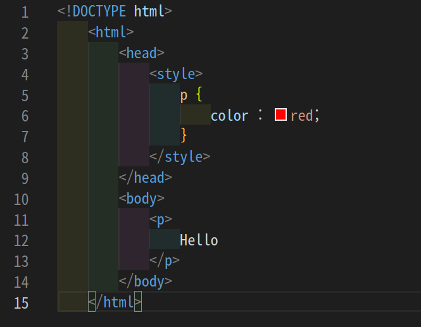Screen dimensions: 421x327
Task: Select line number 3 in the gutter
Action: (x=25, y=54)
